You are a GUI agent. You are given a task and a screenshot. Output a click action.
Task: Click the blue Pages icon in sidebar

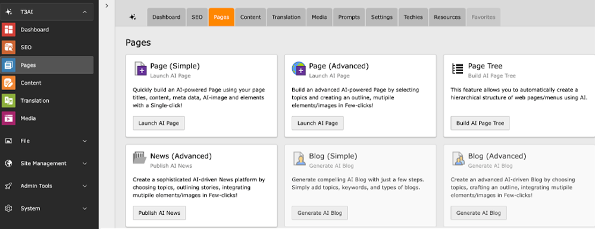[8, 65]
